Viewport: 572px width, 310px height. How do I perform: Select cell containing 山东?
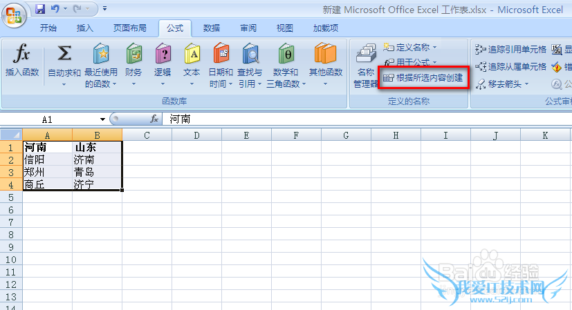pos(97,147)
